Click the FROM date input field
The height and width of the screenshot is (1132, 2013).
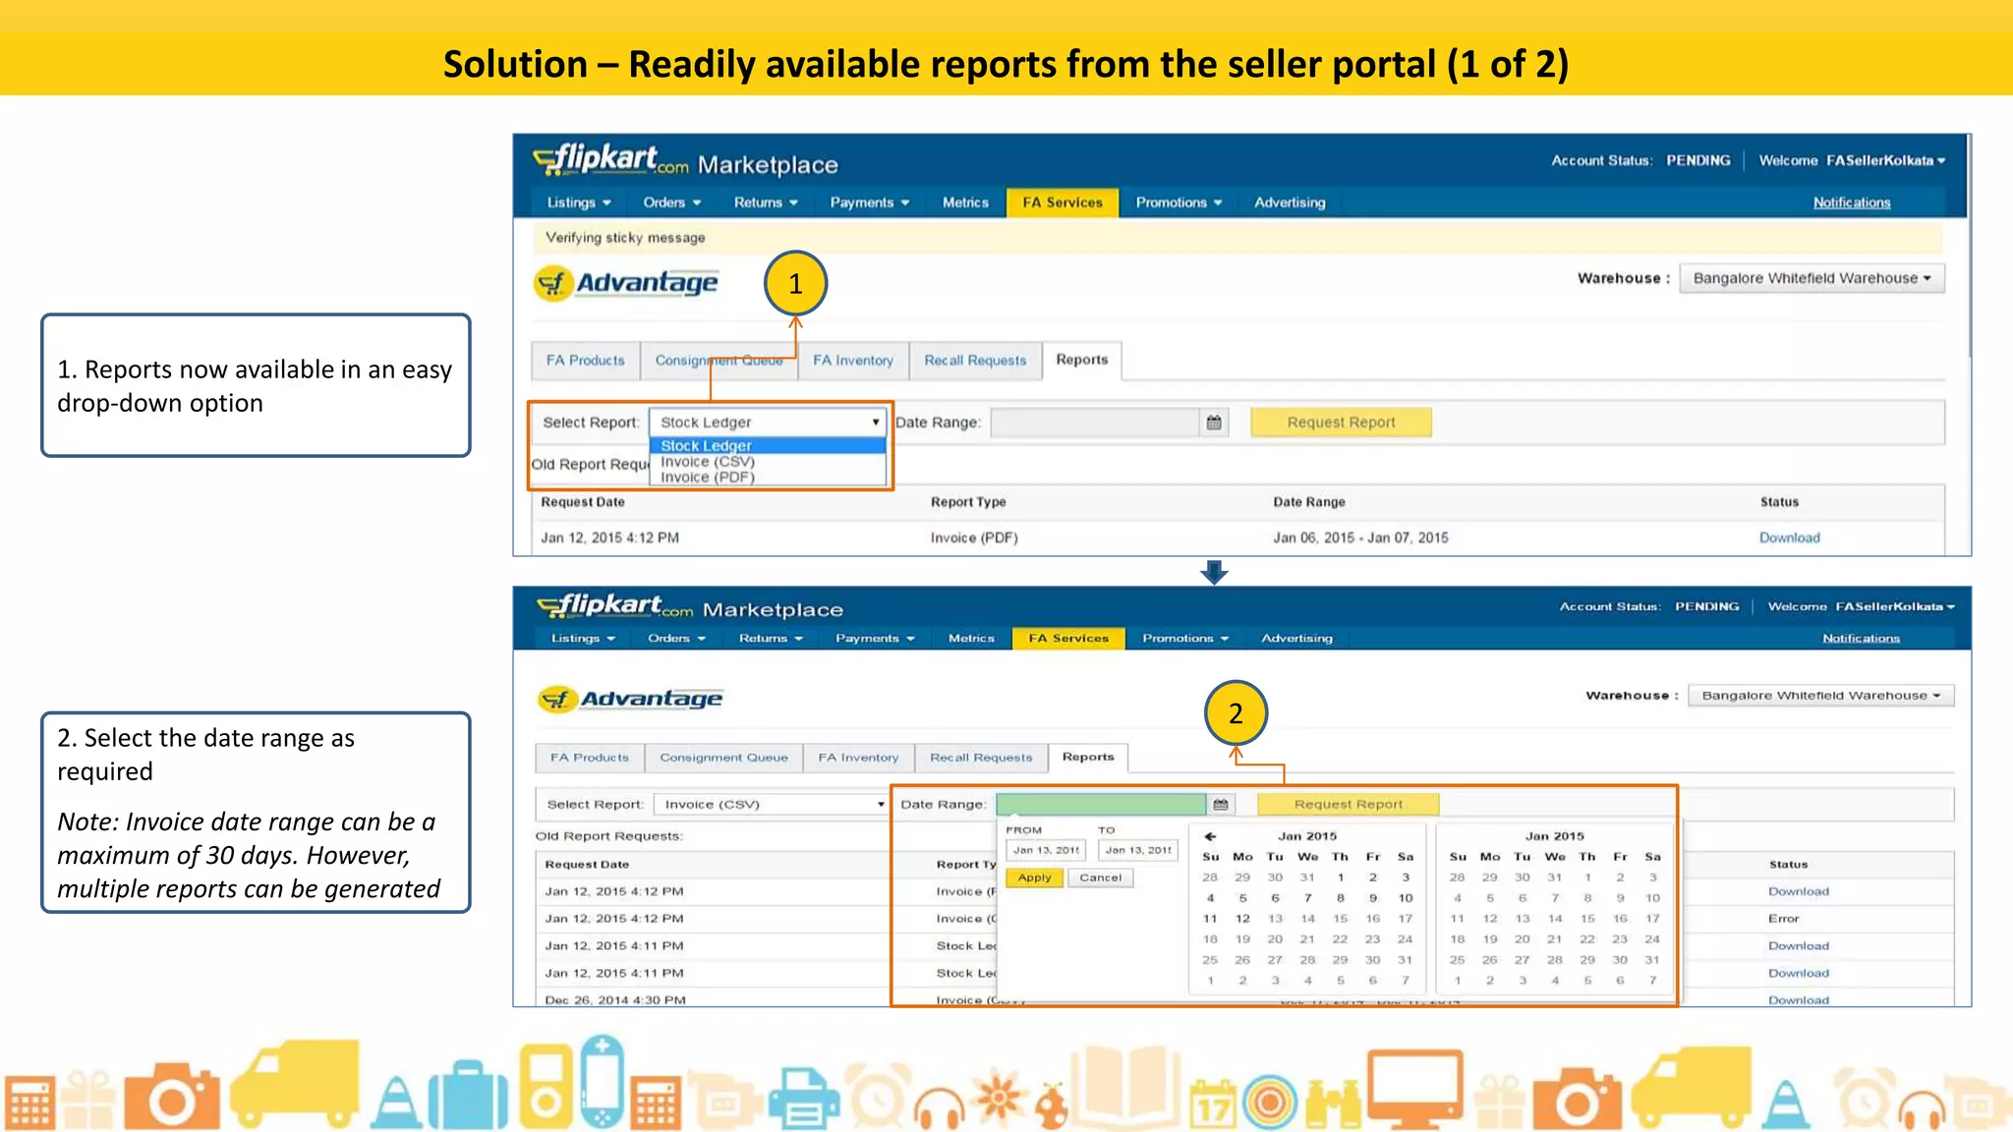tap(1046, 850)
